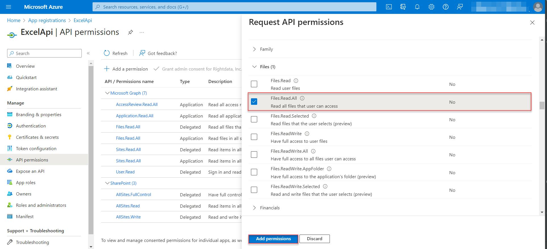547x249 pixels.
Task: Show info for Files.Read.Selected permission
Action: (x=314, y=116)
